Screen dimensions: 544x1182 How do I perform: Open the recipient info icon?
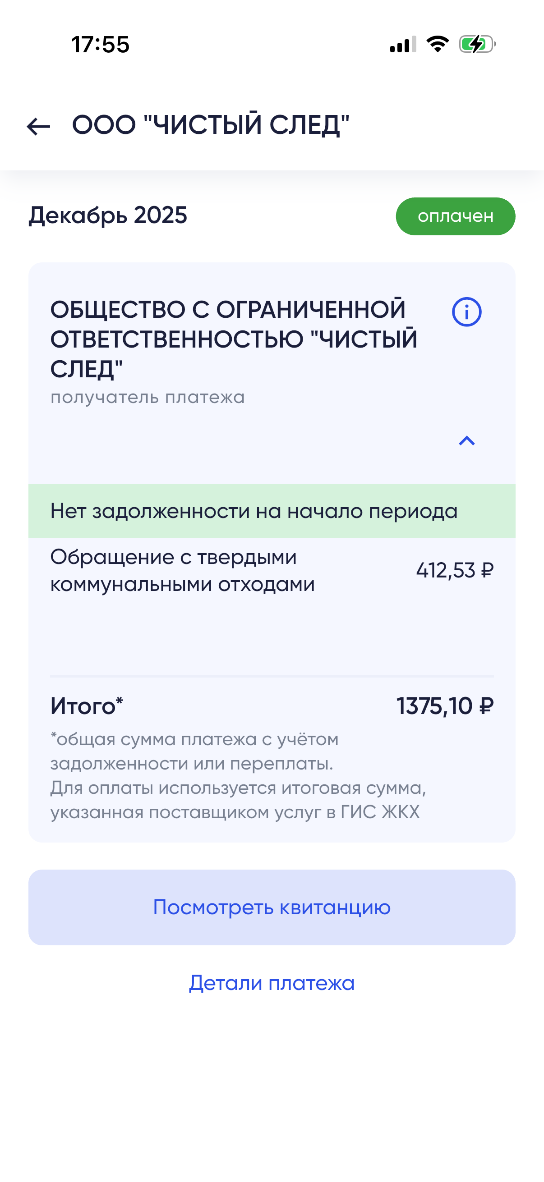click(466, 312)
